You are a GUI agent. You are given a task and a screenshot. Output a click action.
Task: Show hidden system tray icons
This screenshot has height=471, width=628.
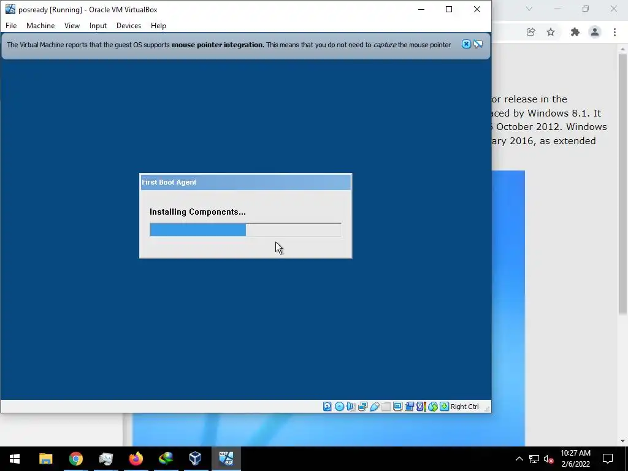coord(519,459)
